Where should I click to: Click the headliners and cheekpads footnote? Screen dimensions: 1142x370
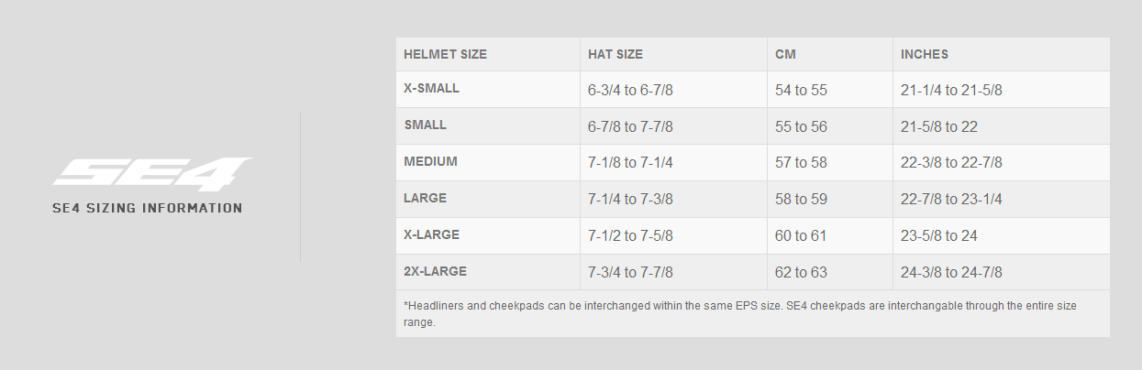pos(752,314)
